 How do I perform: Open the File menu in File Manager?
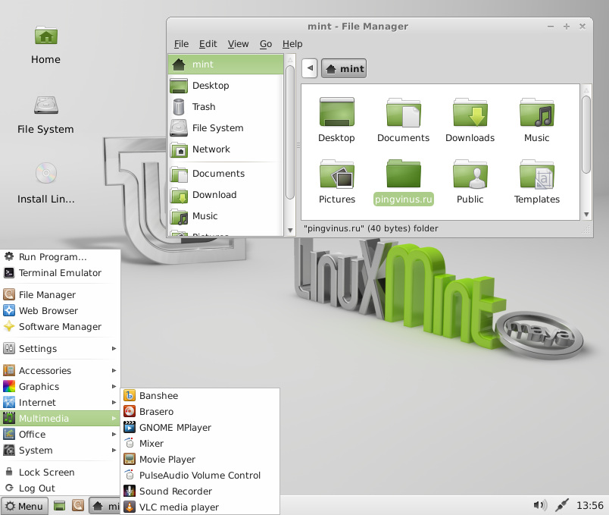click(x=181, y=44)
